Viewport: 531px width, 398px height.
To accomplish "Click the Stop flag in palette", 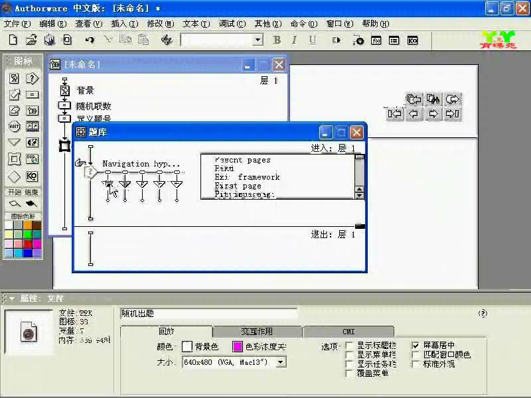I will 31,204.
